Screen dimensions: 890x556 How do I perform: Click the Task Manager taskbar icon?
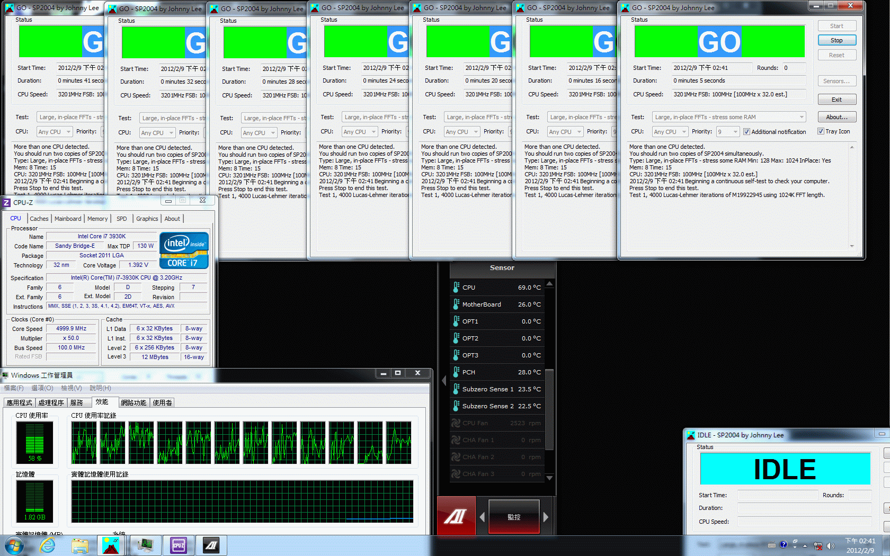pyautogui.click(x=145, y=545)
